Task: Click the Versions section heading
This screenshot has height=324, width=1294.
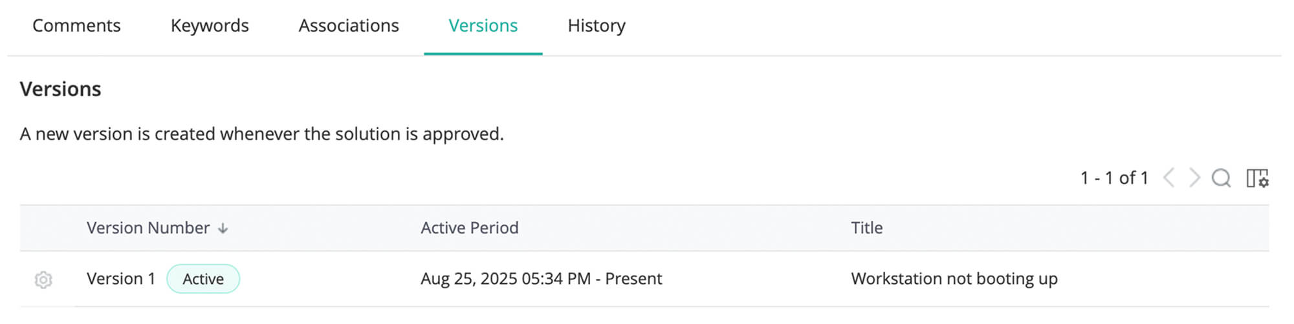Action: [60, 89]
